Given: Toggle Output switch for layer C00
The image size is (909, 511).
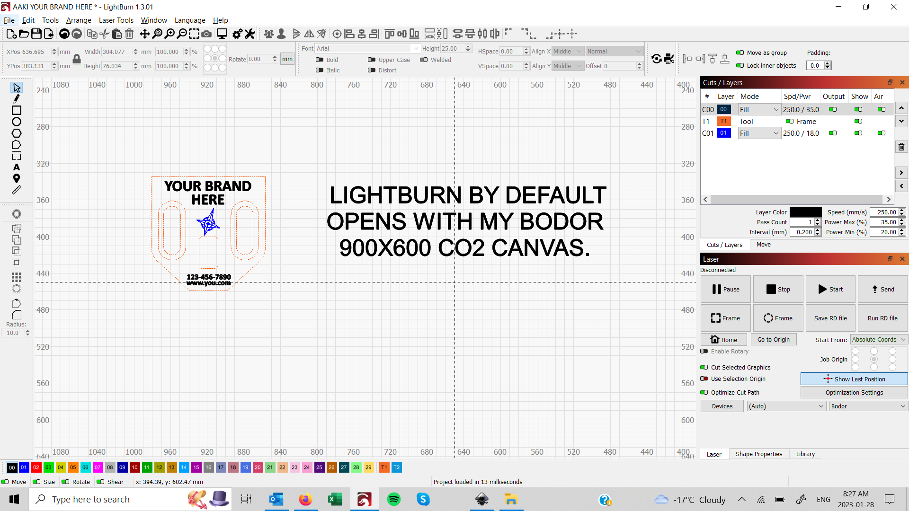Looking at the screenshot, I should pos(833,109).
